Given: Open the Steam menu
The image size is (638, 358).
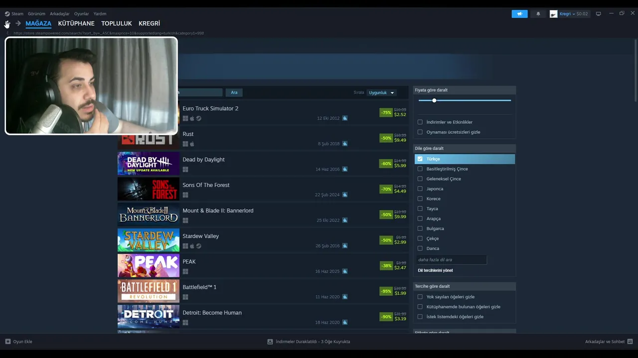Looking at the screenshot, I should [17, 14].
